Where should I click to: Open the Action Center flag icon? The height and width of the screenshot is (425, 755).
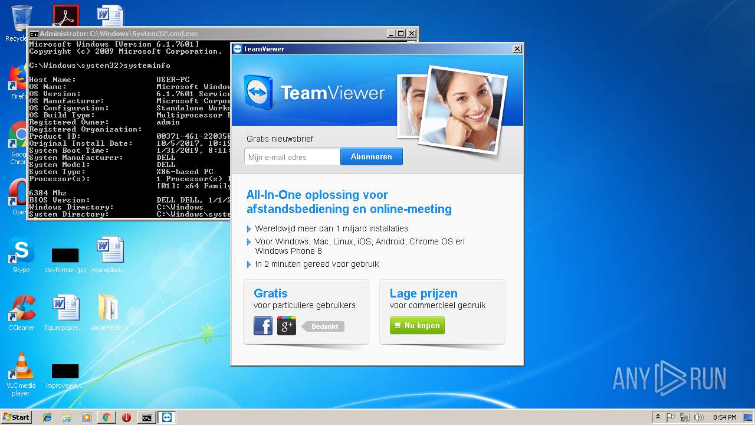(671, 417)
